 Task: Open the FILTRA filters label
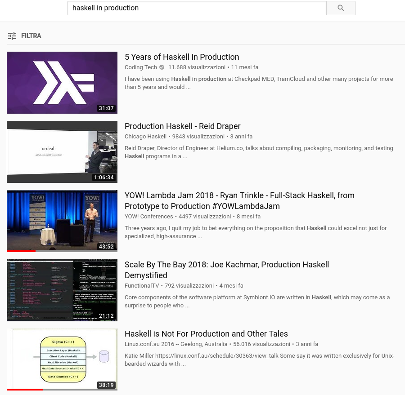(31, 36)
